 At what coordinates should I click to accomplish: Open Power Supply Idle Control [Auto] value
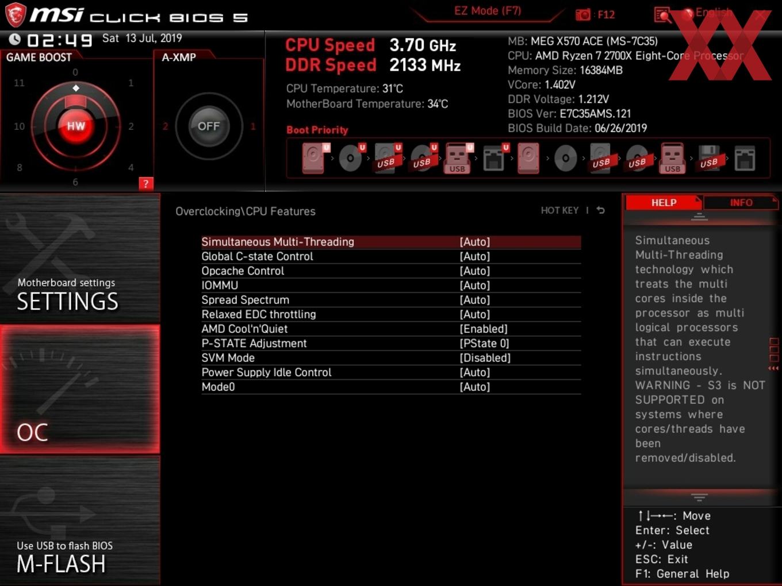[475, 372]
